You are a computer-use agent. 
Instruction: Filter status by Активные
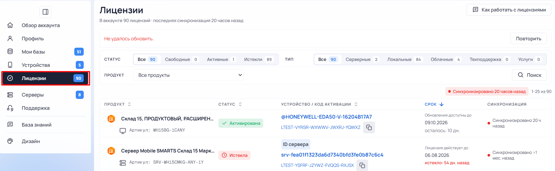(221, 59)
